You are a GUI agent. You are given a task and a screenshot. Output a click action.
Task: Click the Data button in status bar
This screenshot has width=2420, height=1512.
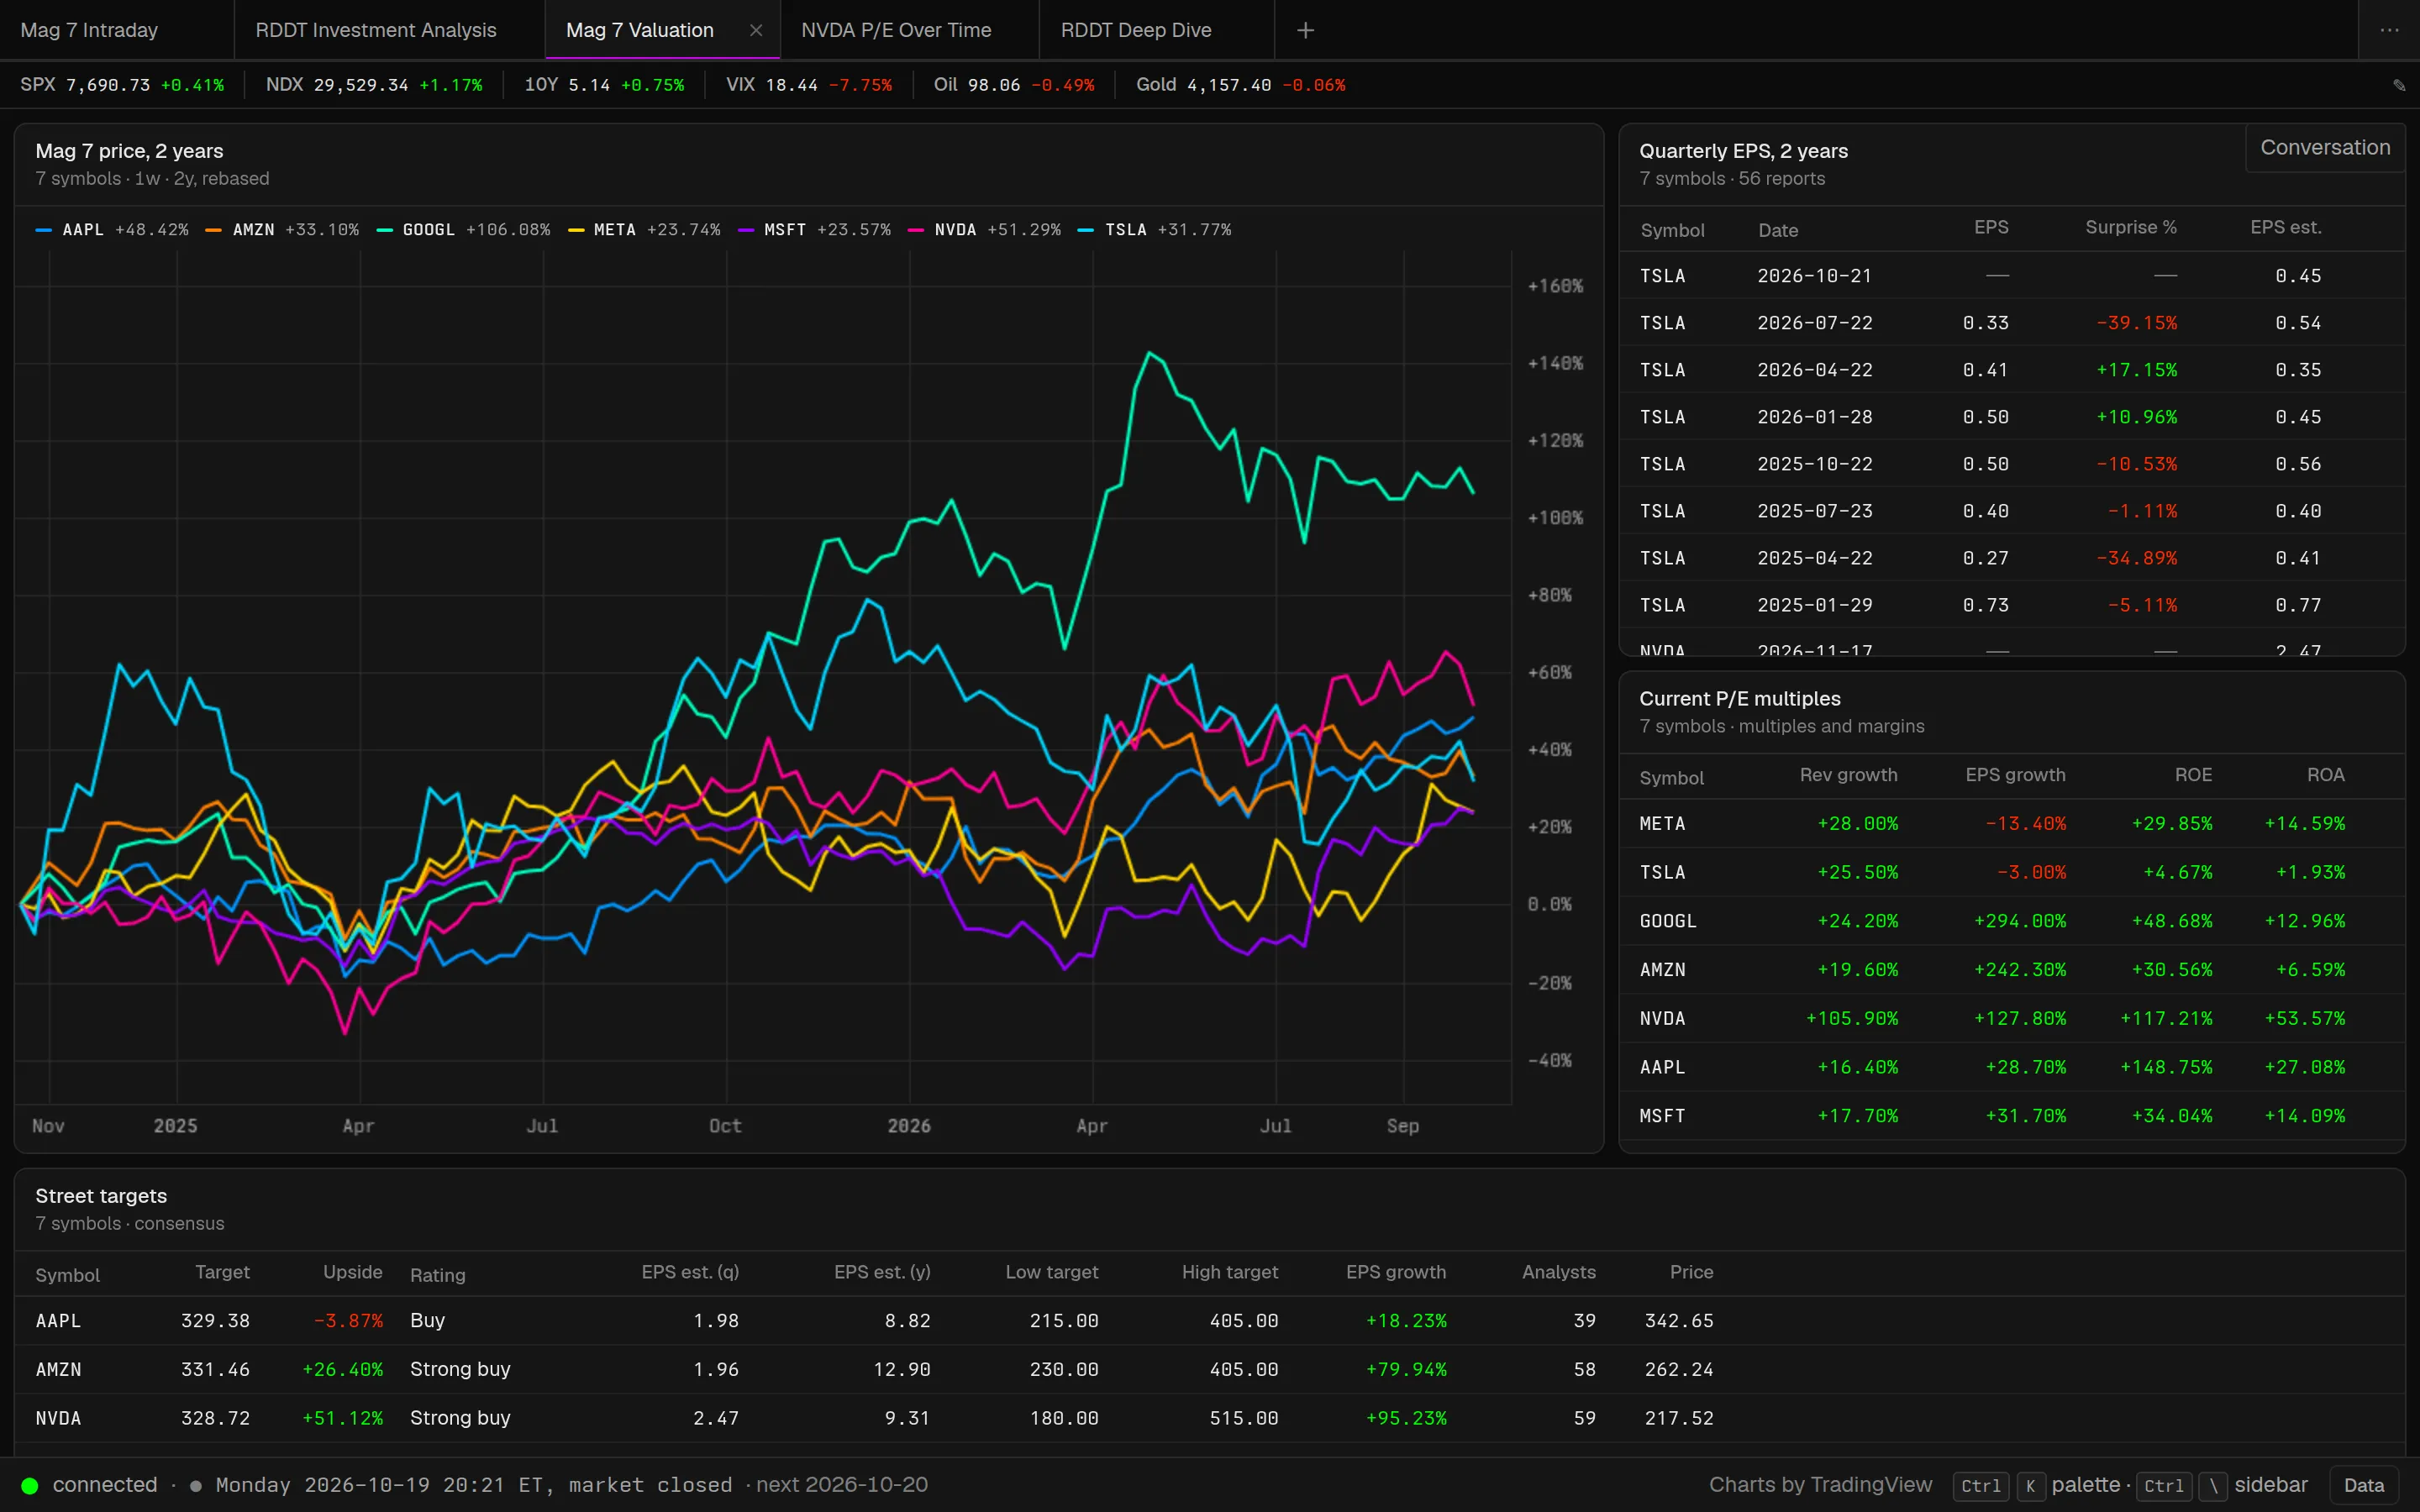(2364, 1485)
